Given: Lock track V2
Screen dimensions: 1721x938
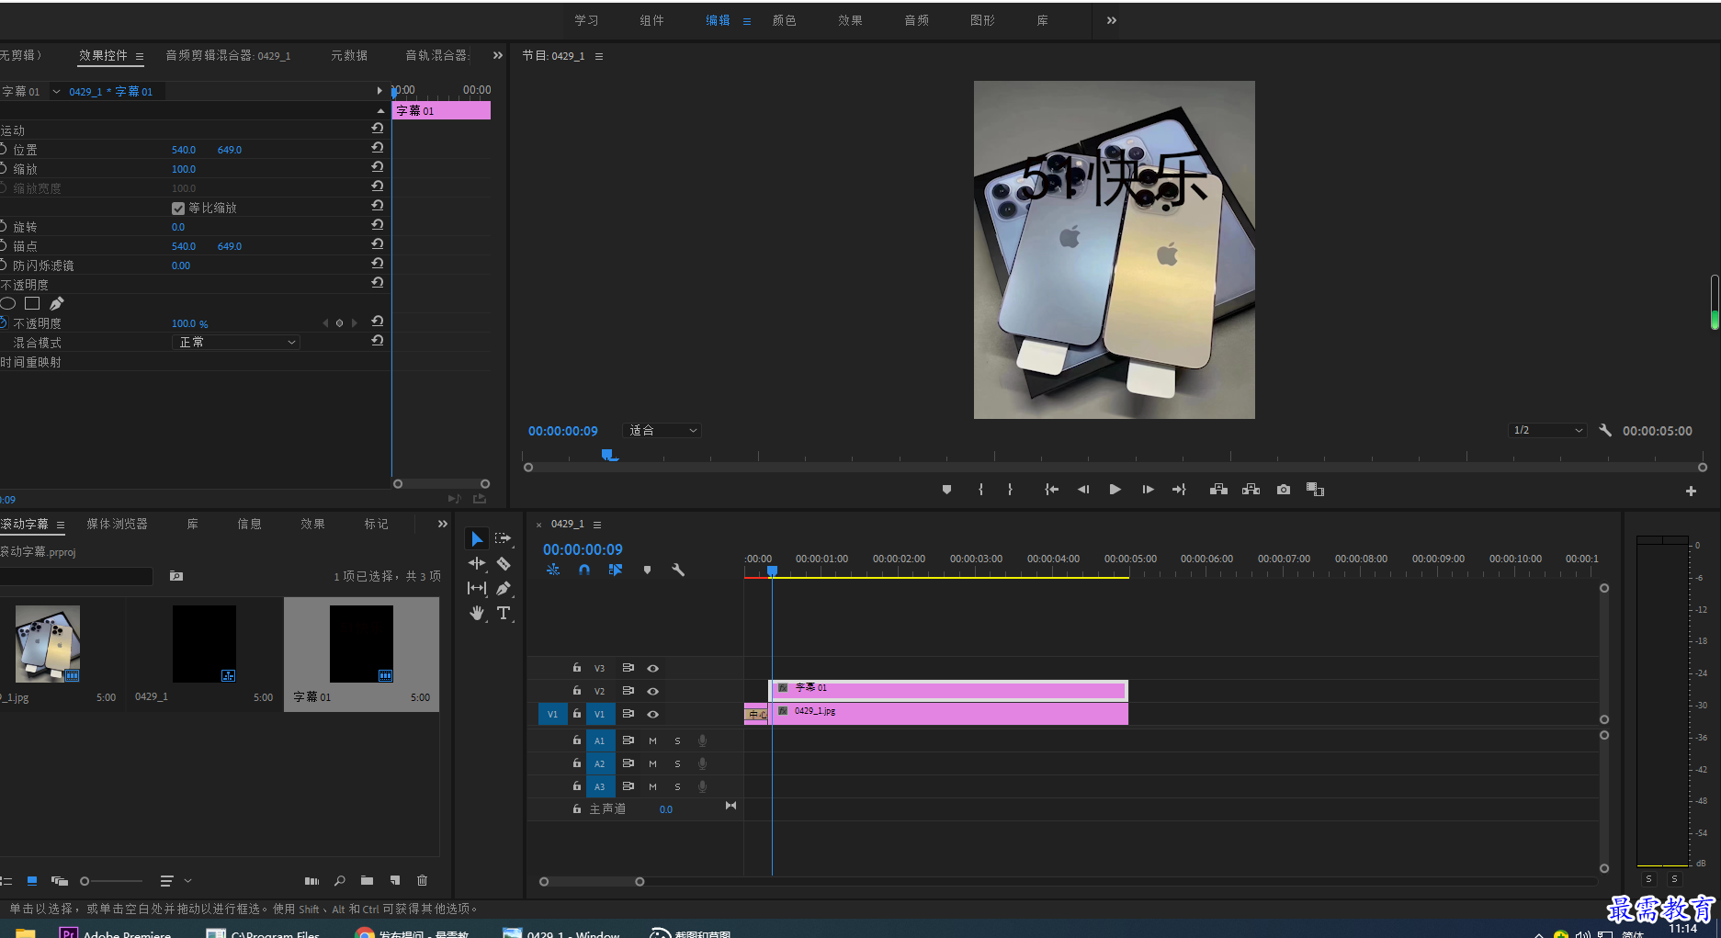Looking at the screenshot, I should [x=577, y=691].
